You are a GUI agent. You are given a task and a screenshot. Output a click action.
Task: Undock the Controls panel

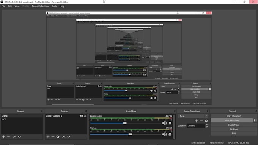(x=256, y=112)
